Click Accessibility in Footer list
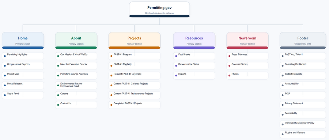This screenshot has width=329, height=140. pyautogui.click(x=303, y=115)
